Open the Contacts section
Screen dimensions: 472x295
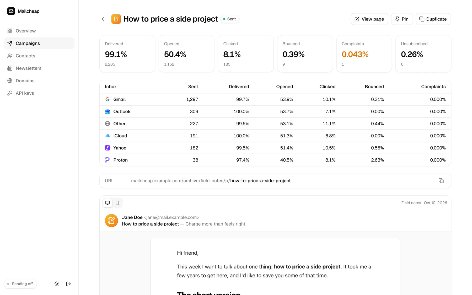(39, 56)
